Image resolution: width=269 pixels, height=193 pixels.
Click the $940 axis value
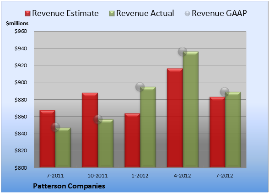coord(21,48)
